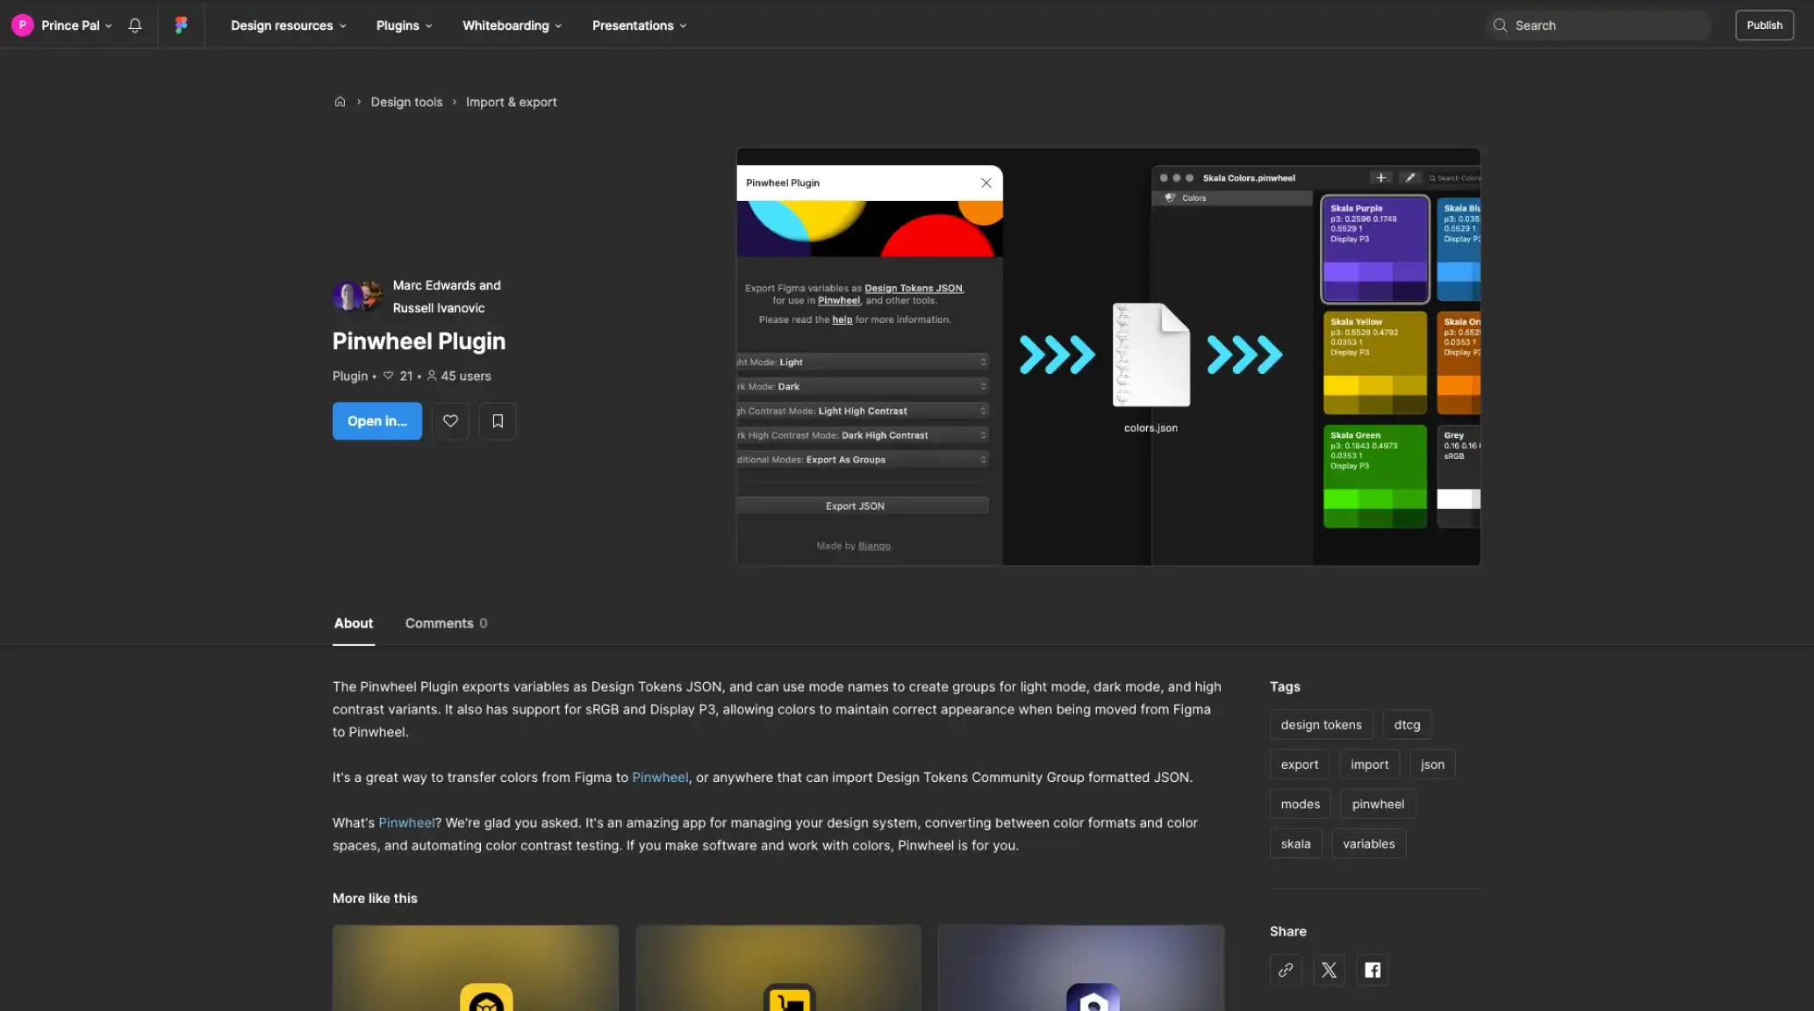Switch to the About tab
1814x1011 pixels.
coord(354,623)
